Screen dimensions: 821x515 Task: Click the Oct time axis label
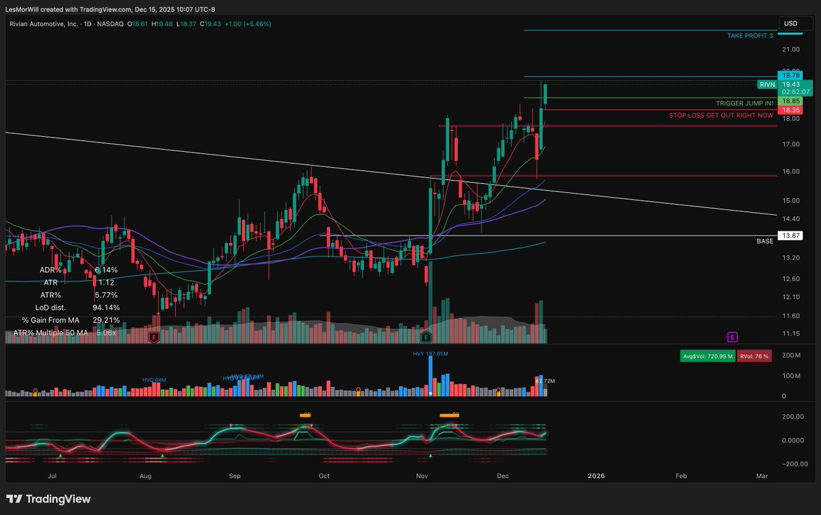[324, 475]
